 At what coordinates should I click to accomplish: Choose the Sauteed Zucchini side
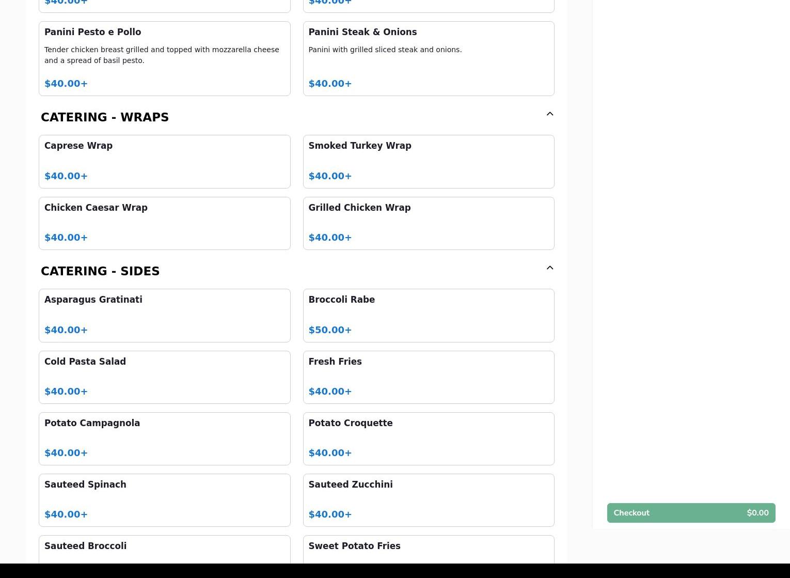(x=429, y=500)
